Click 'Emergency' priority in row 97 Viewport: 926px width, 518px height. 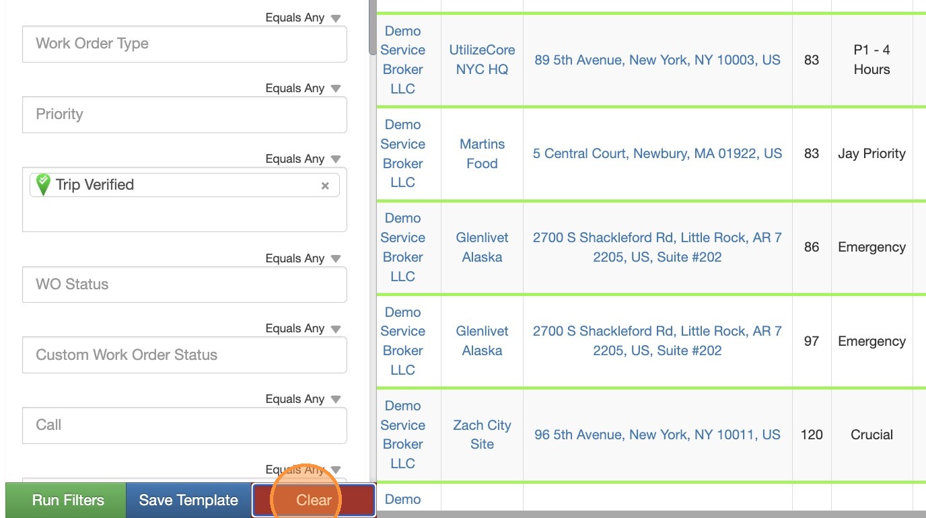tap(871, 341)
